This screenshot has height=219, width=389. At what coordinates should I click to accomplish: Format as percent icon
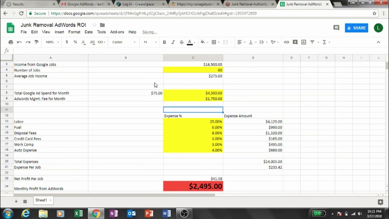click(x=75, y=42)
